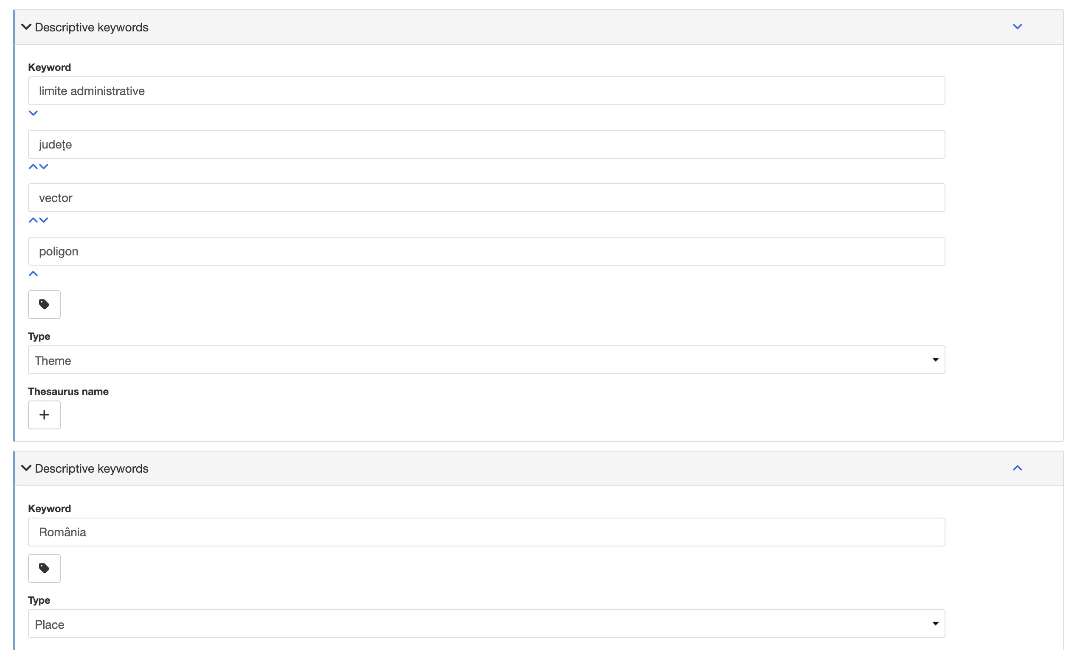Edit the 'județe' keyword field

(x=487, y=144)
